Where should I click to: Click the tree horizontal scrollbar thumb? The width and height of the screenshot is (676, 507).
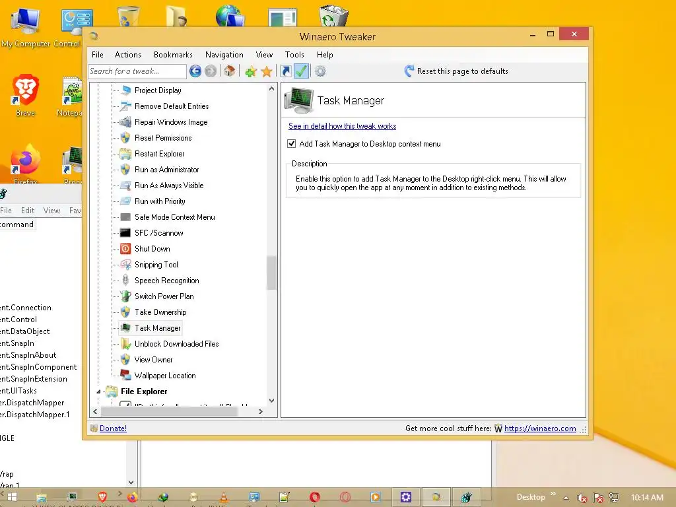[x=169, y=412]
